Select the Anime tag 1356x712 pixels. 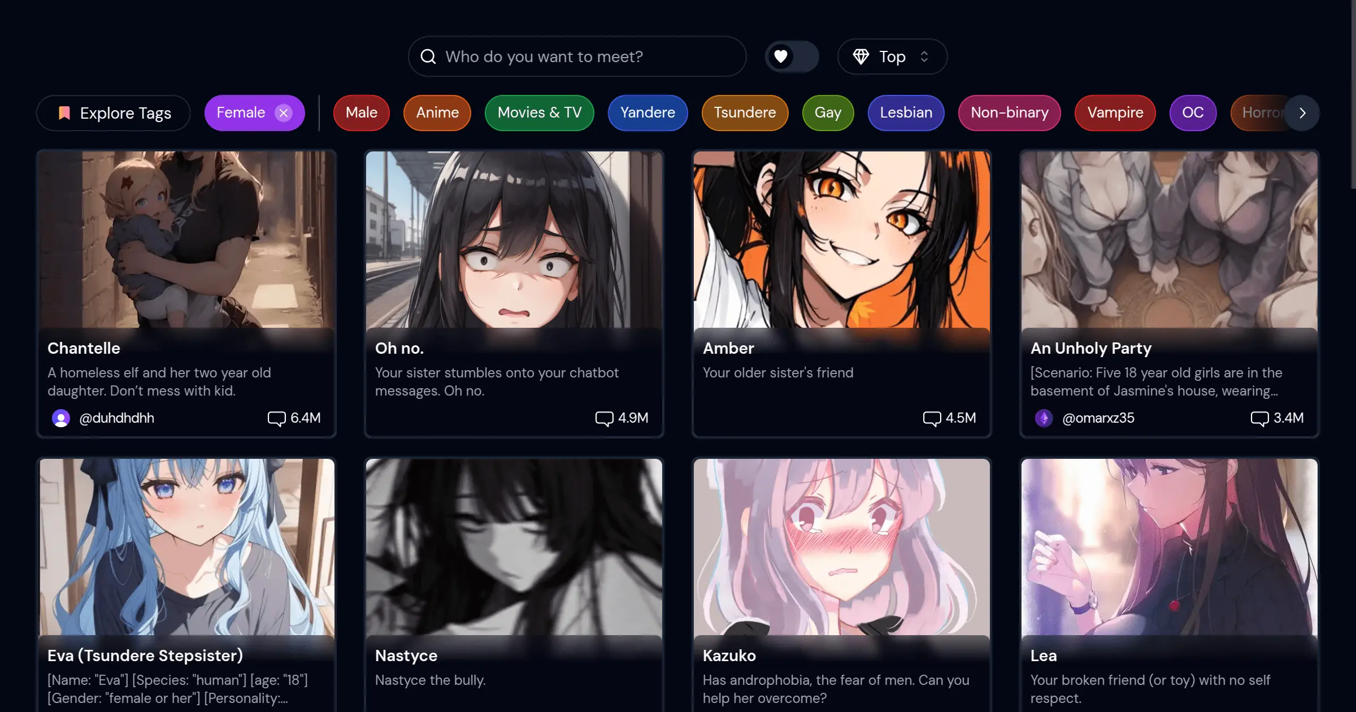coord(437,113)
